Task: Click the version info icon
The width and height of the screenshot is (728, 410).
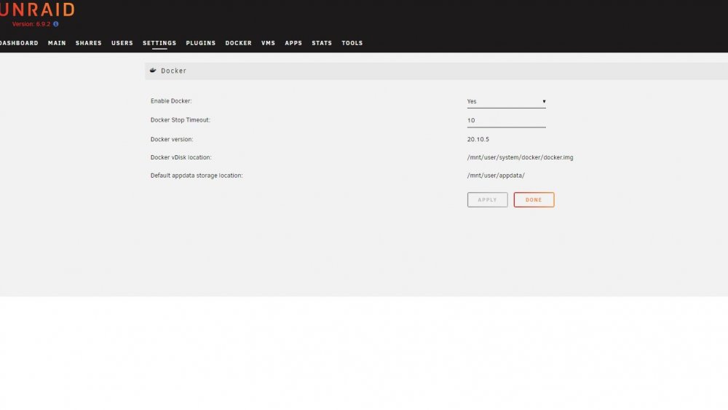Action: pyautogui.click(x=56, y=24)
